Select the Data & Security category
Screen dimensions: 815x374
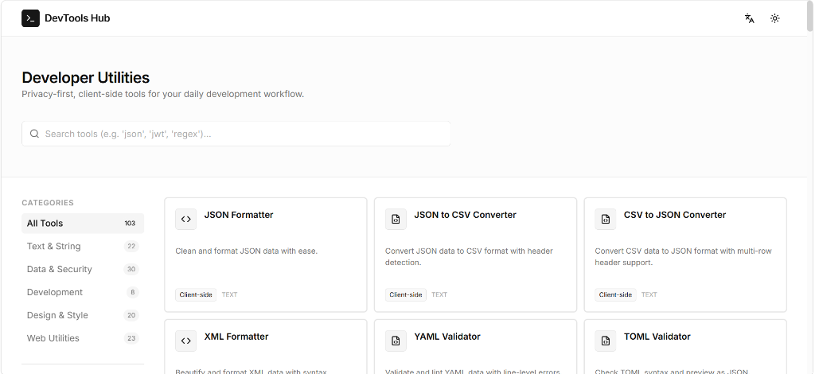(83, 269)
